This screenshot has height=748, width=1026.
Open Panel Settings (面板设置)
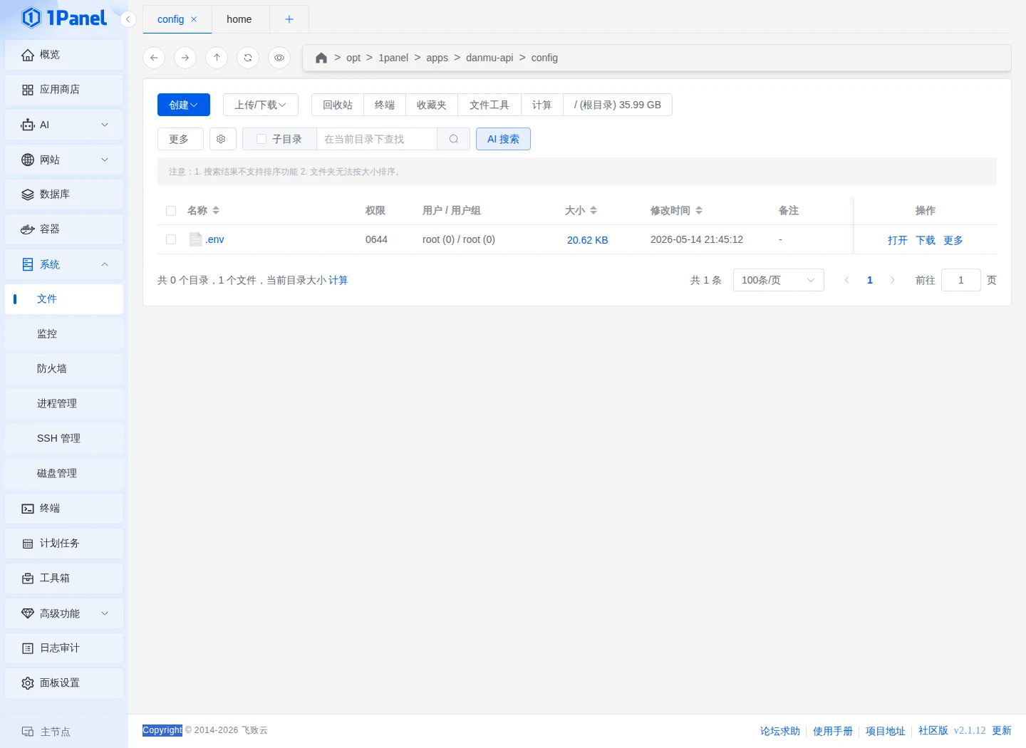click(x=64, y=683)
